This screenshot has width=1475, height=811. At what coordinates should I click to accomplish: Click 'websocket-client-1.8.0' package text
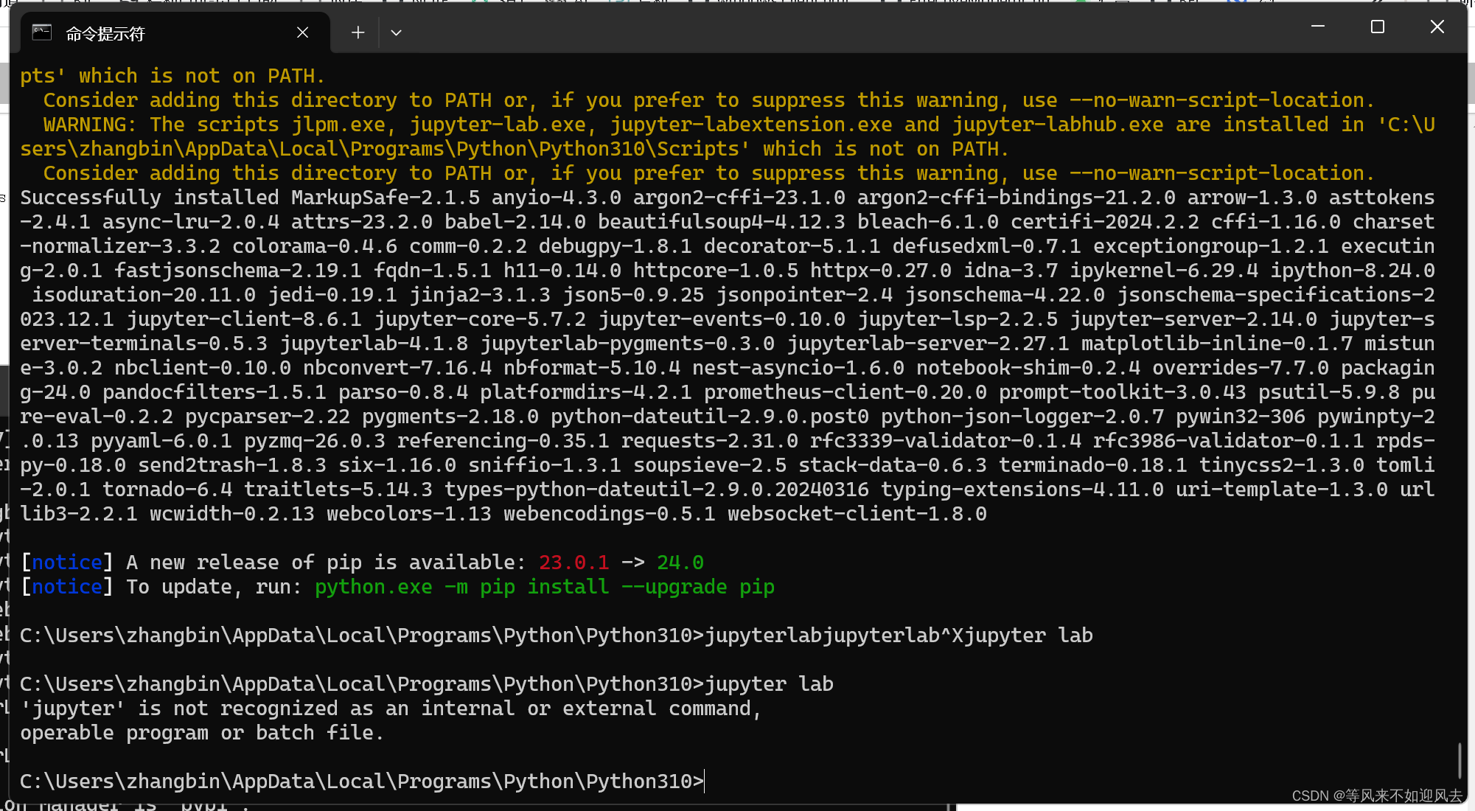[857, 514]
